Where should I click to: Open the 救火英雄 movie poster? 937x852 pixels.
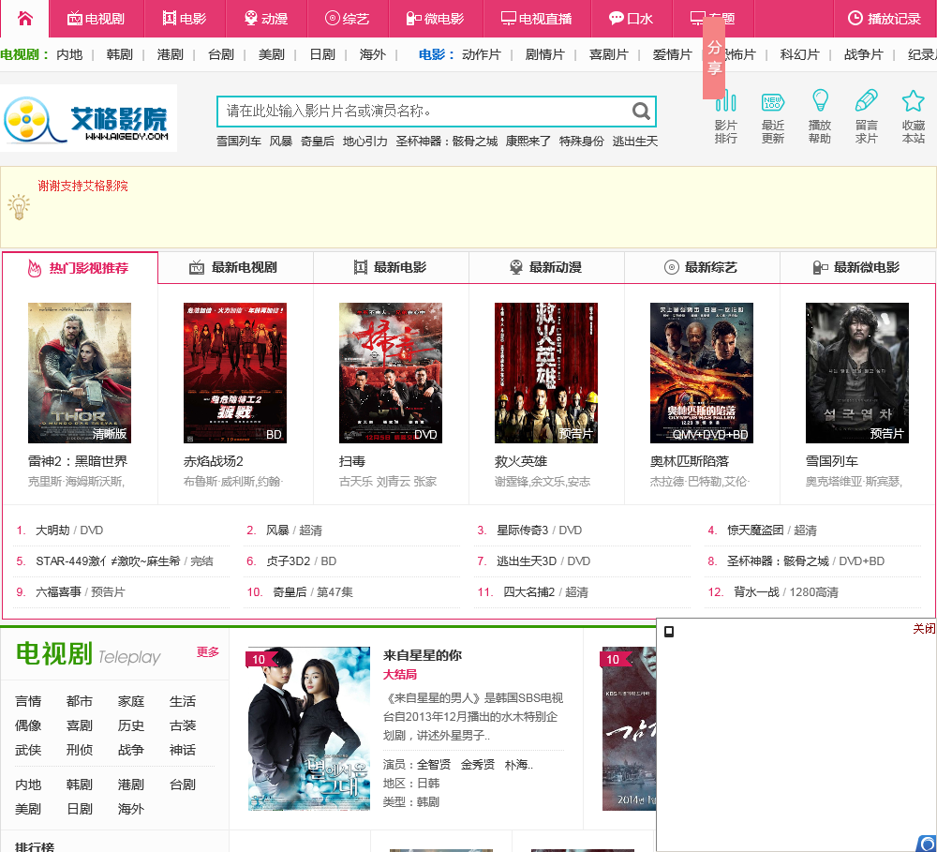point(545,372)
